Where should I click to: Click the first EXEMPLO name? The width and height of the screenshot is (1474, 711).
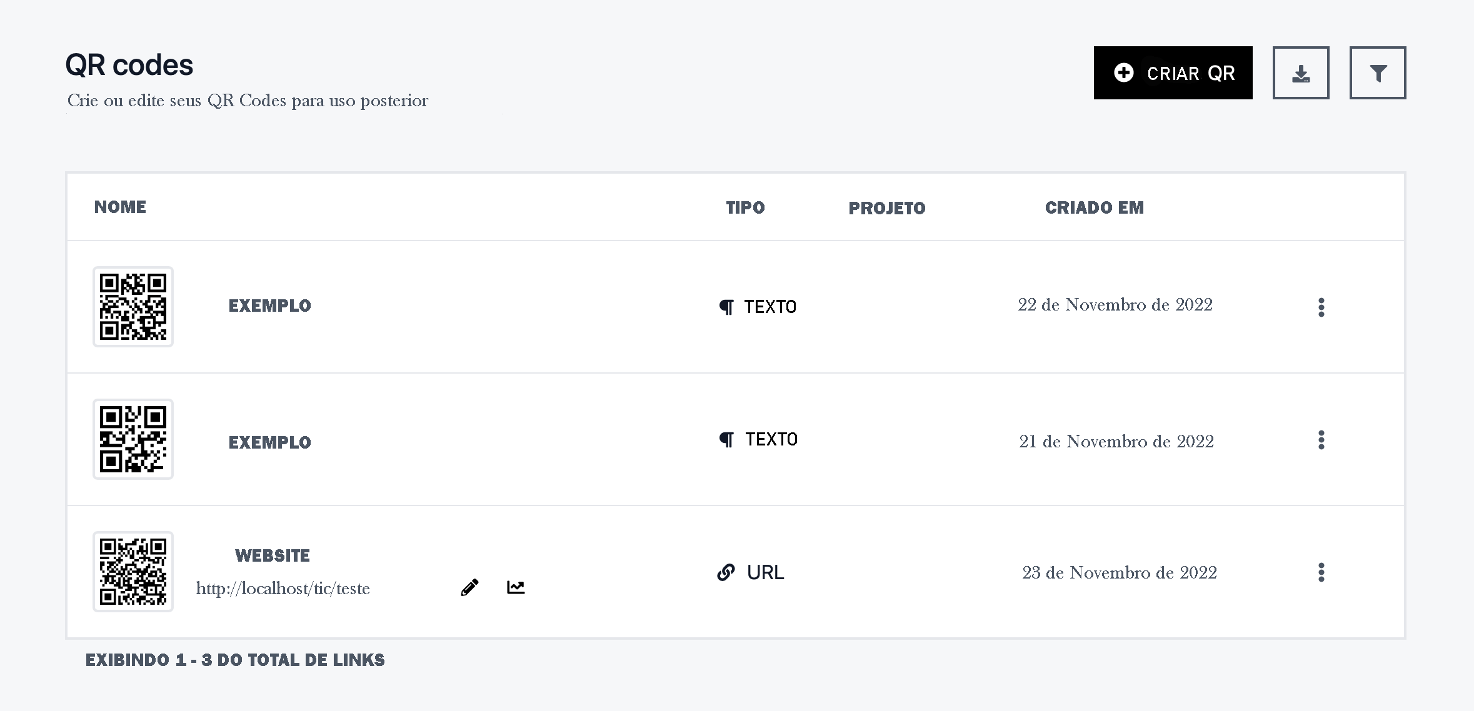click(269, 306)
